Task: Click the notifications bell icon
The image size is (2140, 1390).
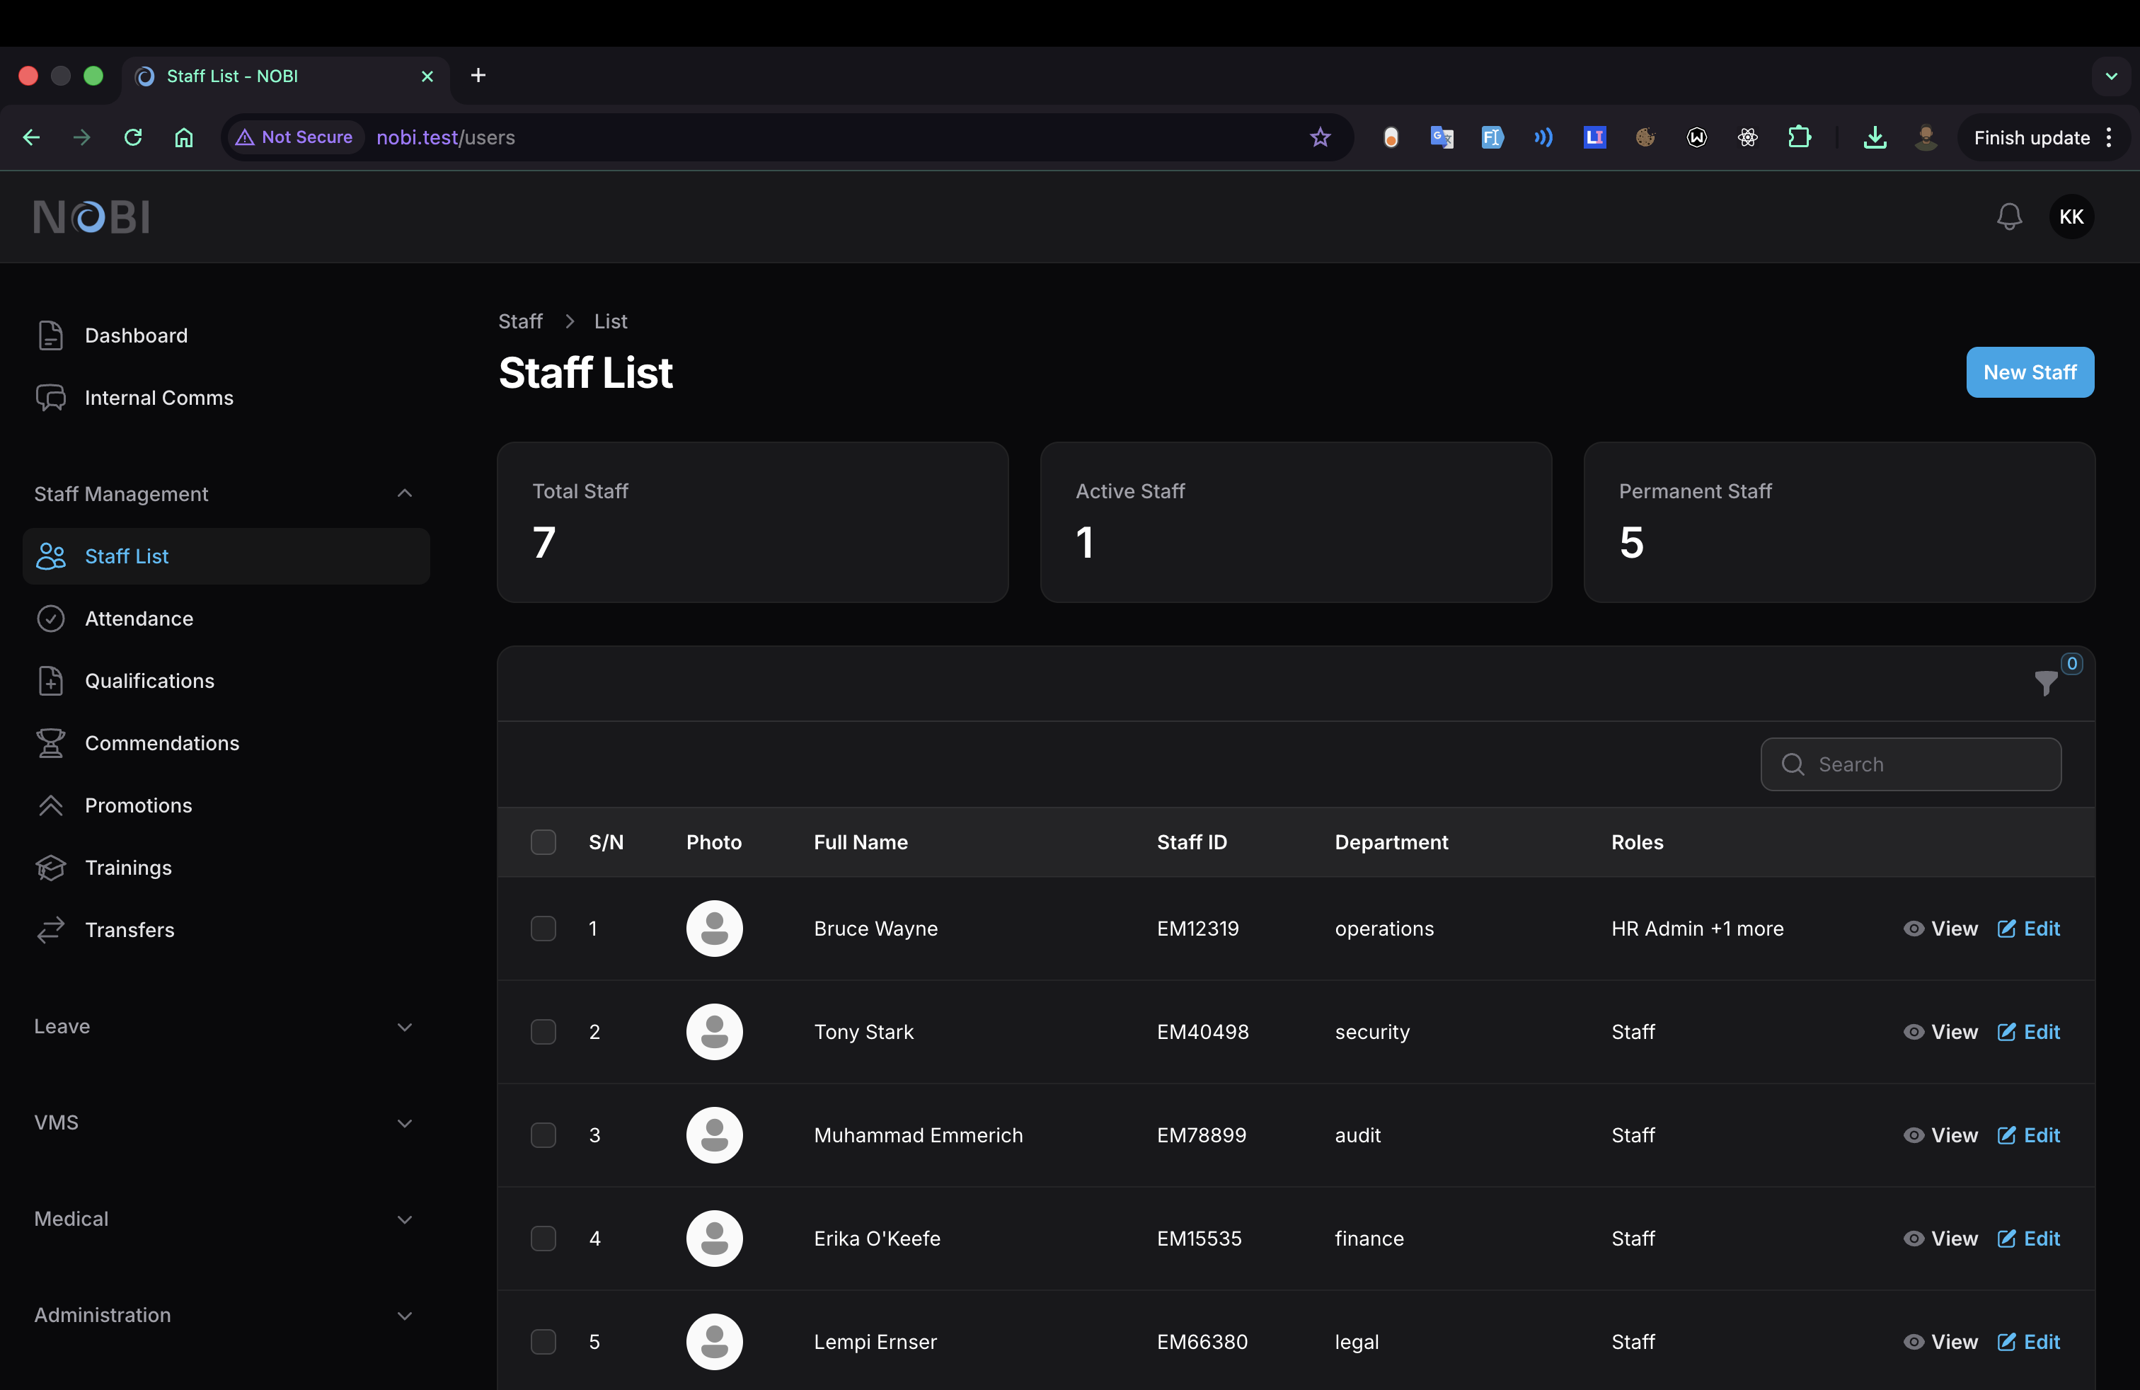Action: coord(2008,217)
